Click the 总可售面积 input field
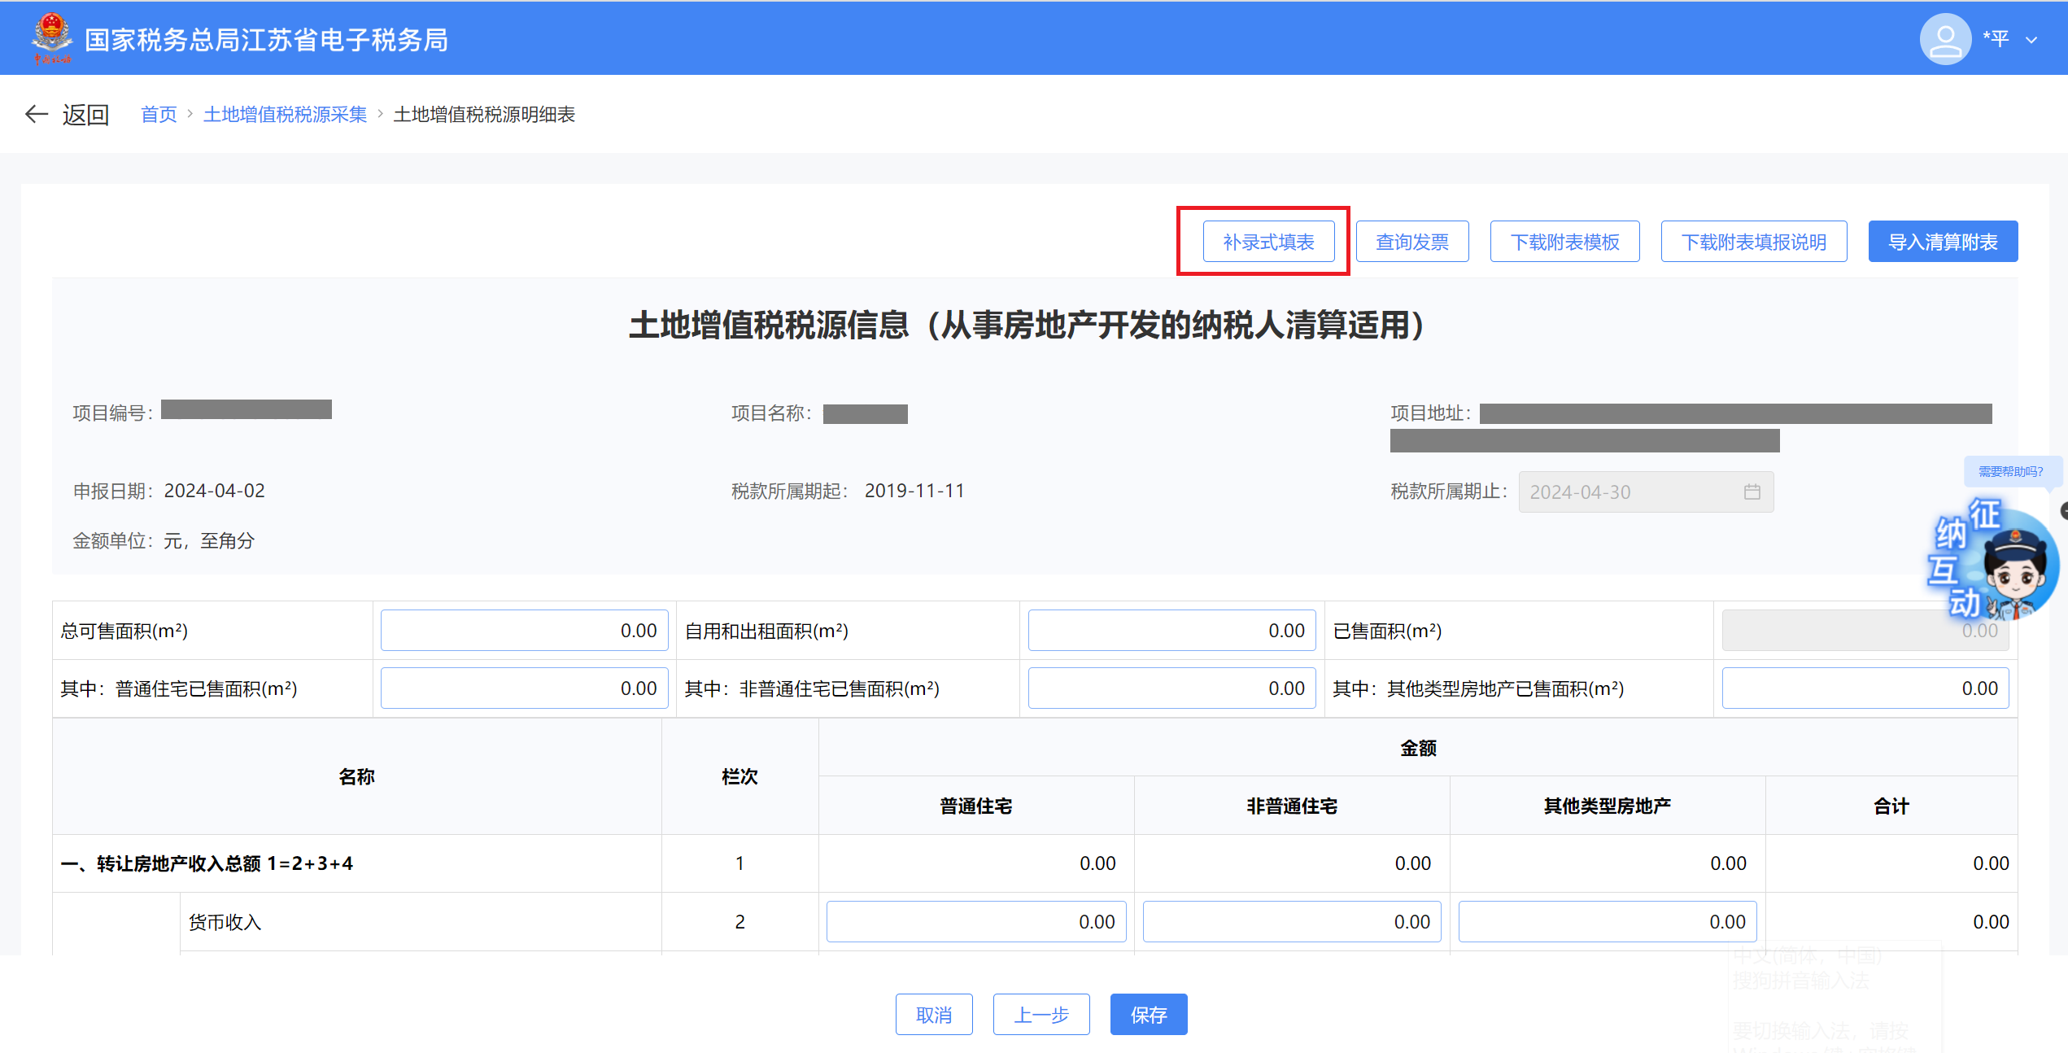The width and height of the screenshot is (2068, 1053). [x=524, y=631]
